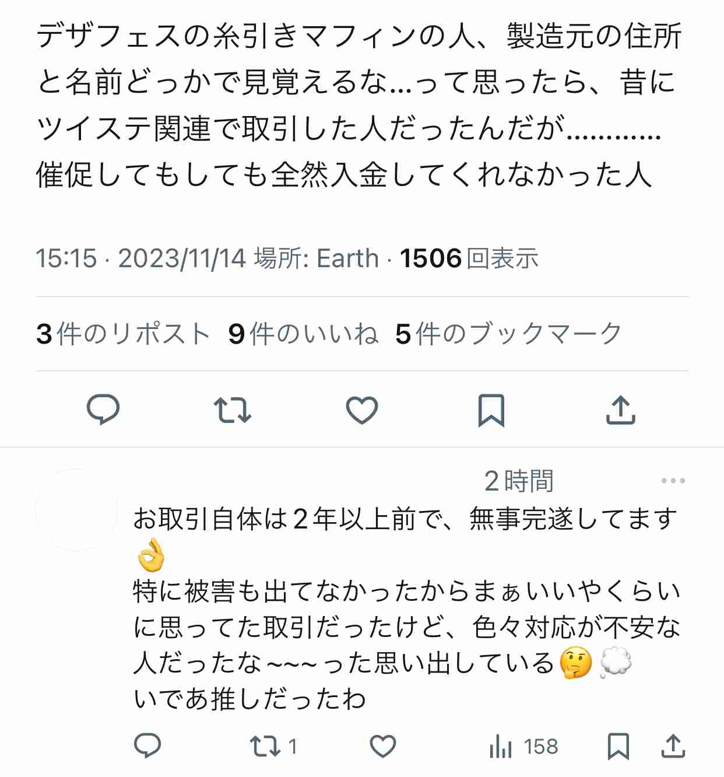Like the main tweet with heart icon
Screen dimensions: 724x777
tap(362, 409)
